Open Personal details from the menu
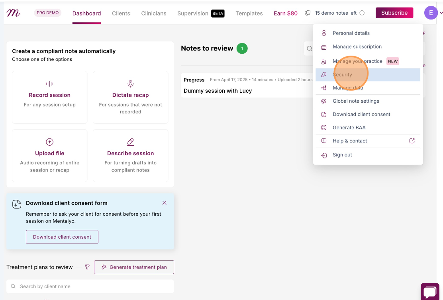 368,33
